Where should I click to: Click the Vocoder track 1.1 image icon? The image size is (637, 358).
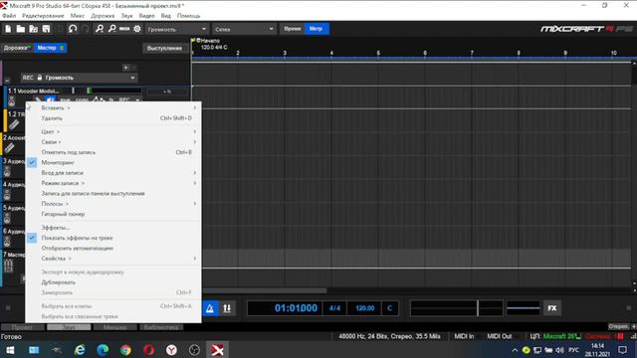tap(11, 101)
